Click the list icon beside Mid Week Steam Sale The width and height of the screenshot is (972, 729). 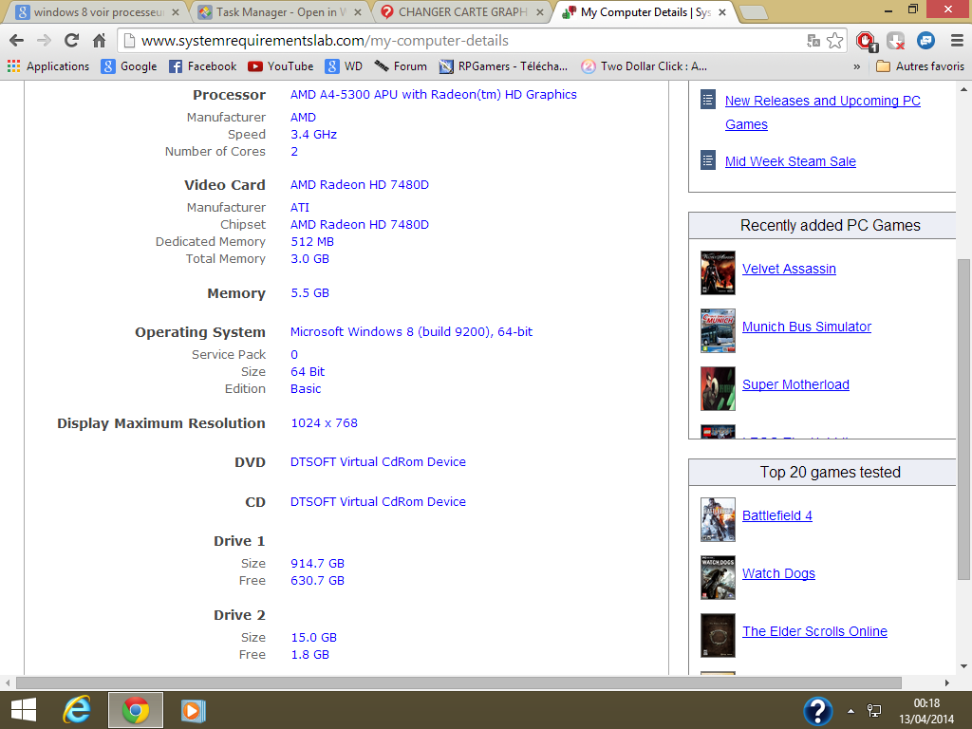click(x=708, y=159)
